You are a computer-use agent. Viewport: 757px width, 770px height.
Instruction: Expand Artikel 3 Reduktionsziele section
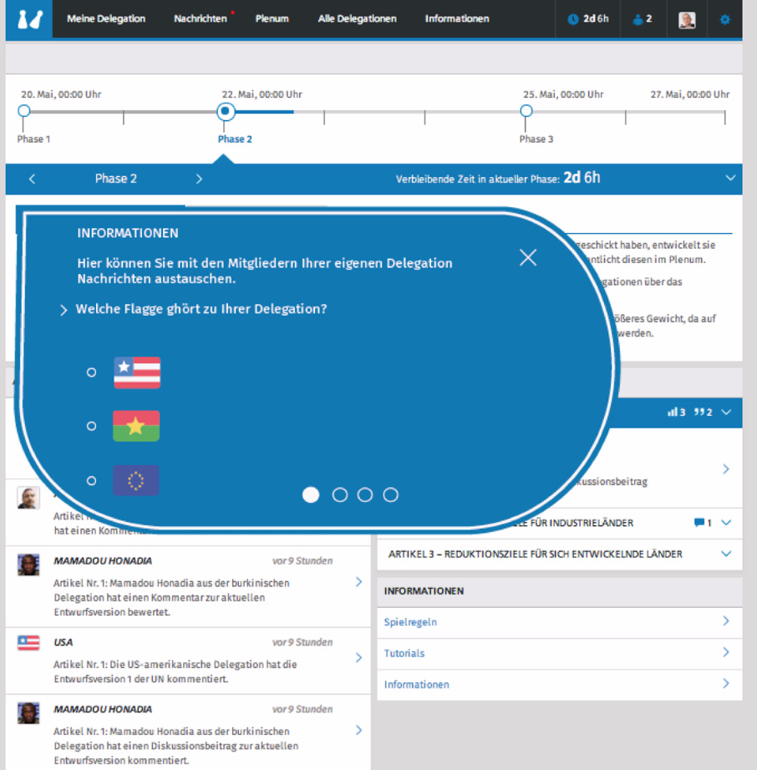[x=725, y=554]
